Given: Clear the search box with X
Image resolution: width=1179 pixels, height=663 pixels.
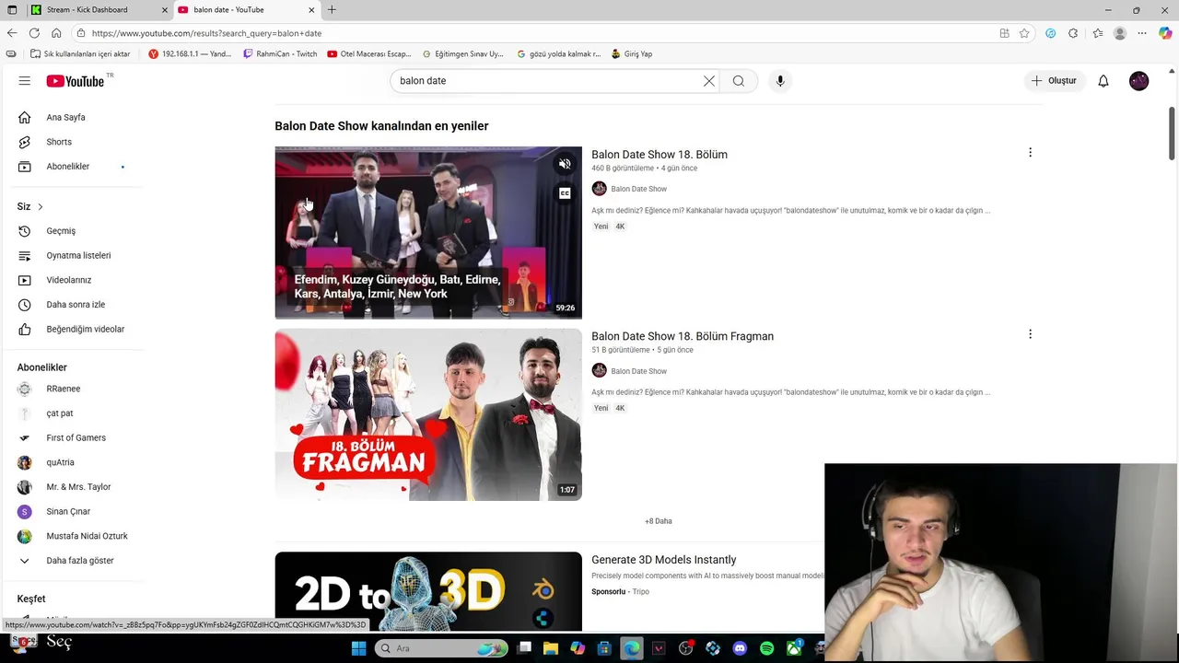Looking at the screenshot, I should tap(709, 81).
